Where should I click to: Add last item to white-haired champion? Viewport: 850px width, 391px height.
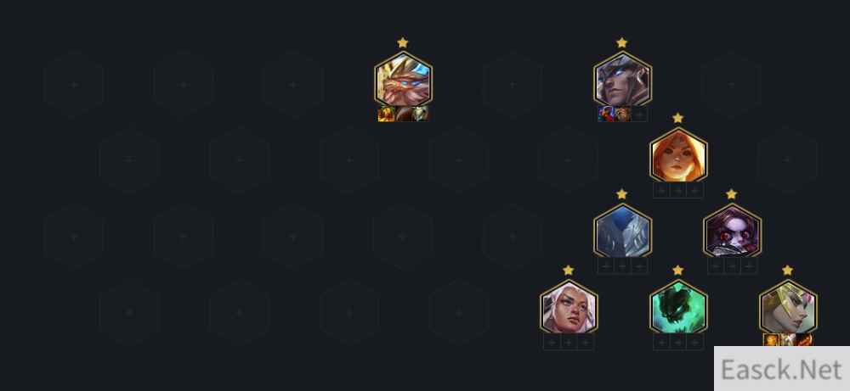pos(586,343)
